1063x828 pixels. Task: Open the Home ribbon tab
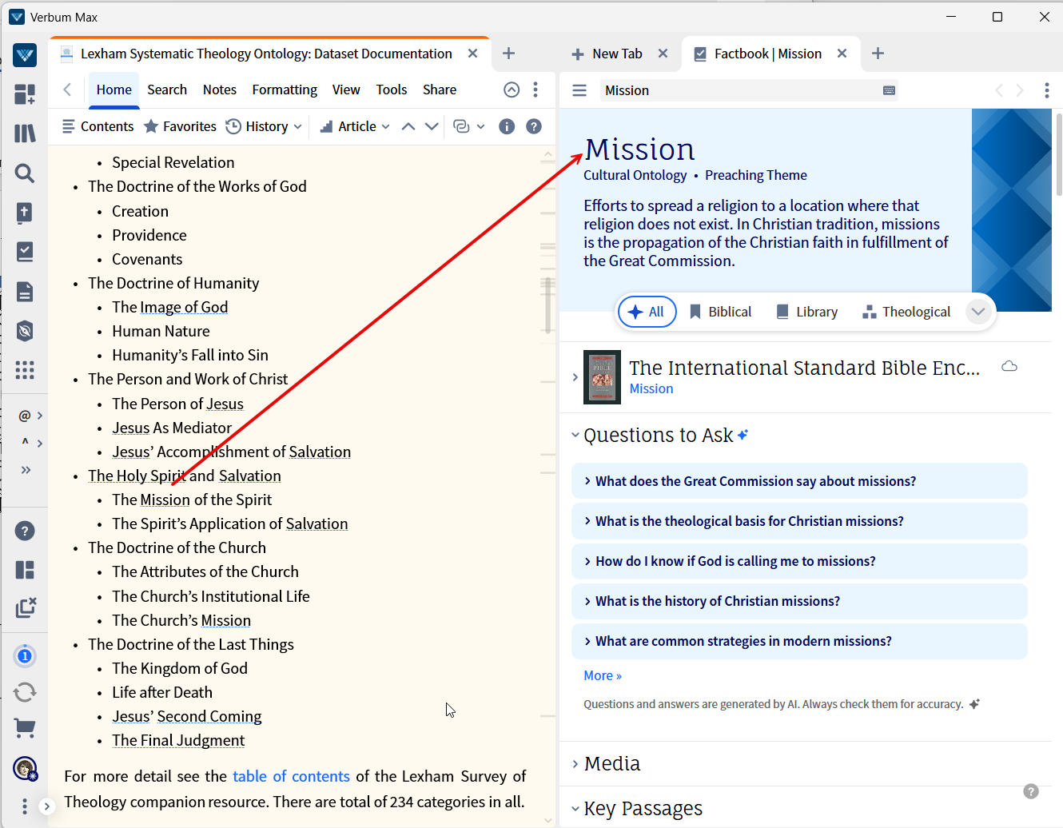click(114, 90)
